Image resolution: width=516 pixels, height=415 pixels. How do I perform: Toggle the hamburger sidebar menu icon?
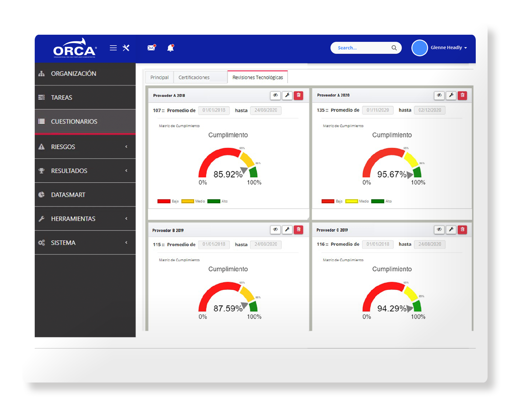point(113,48)
